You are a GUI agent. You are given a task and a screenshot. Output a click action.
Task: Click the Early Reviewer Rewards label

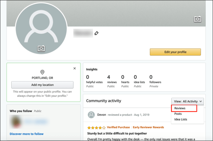pos(148,127)
